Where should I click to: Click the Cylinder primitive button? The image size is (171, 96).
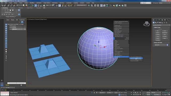coord(158,35)
